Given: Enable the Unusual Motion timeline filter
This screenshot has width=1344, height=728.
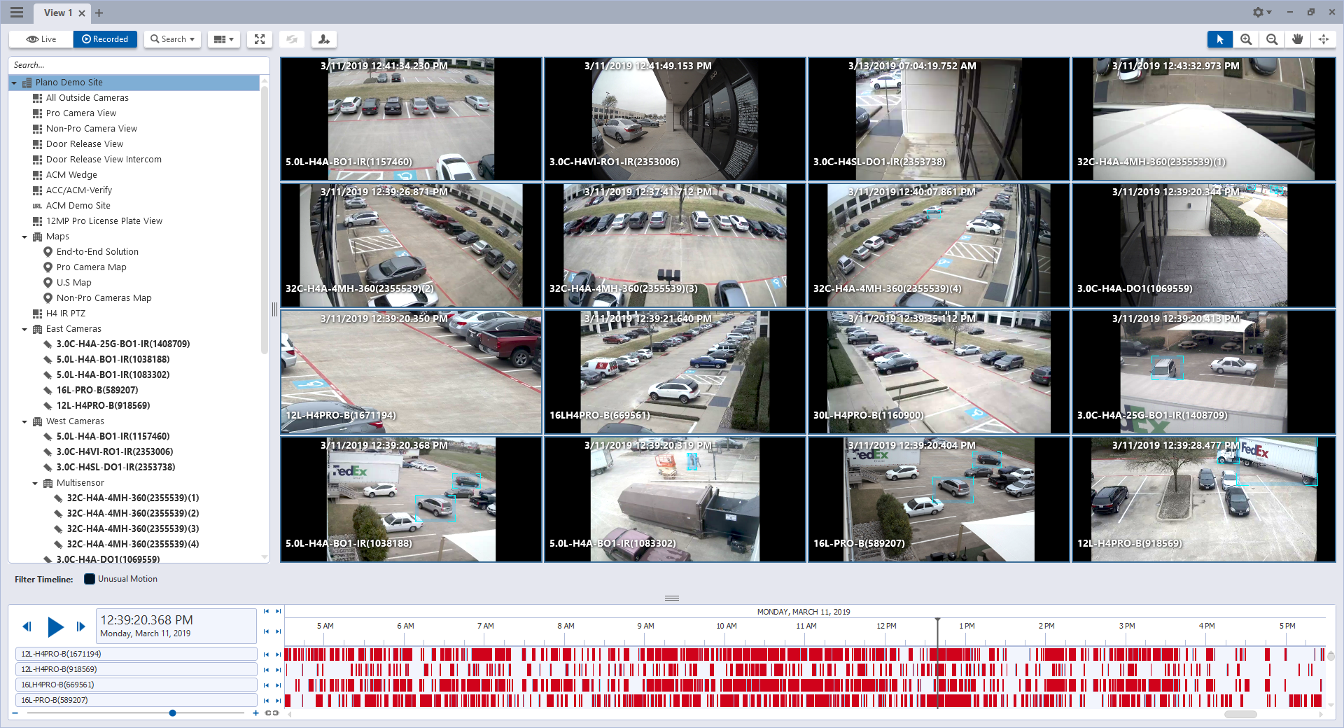Looking at the screenshot, I should tap(89, 579).
